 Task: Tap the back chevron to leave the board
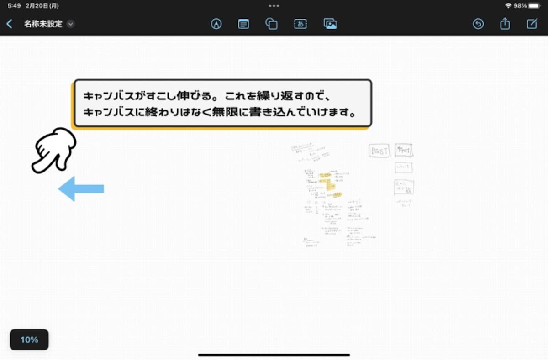pos(10,24)
